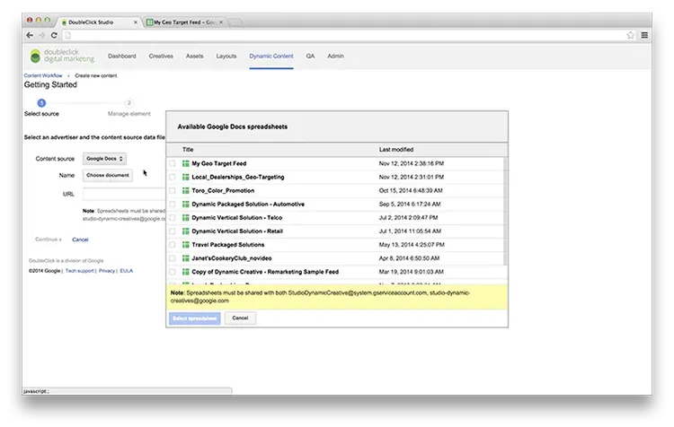The height and width of the screenshot is (427, 674).
Task: Open the Content source Google Docs dropdown
Action: click(105, 159)
